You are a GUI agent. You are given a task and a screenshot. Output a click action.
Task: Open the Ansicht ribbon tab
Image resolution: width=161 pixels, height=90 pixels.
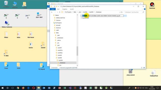point(72,9)
